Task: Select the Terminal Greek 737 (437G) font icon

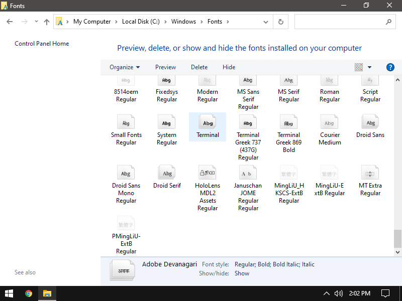Action: [x=248, y=122]
